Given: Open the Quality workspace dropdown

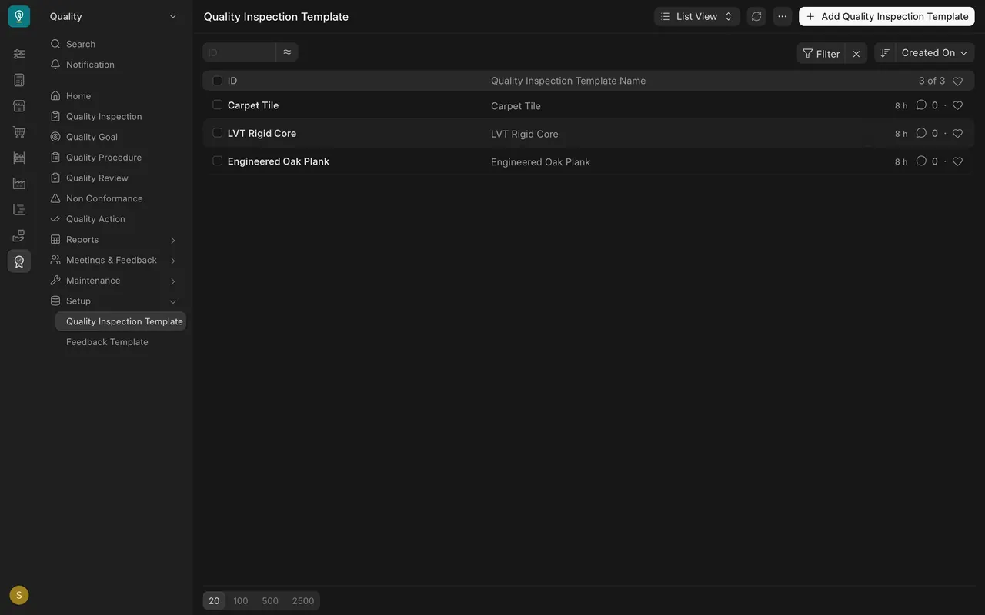Looking at the screenshot, I should 114,16.
